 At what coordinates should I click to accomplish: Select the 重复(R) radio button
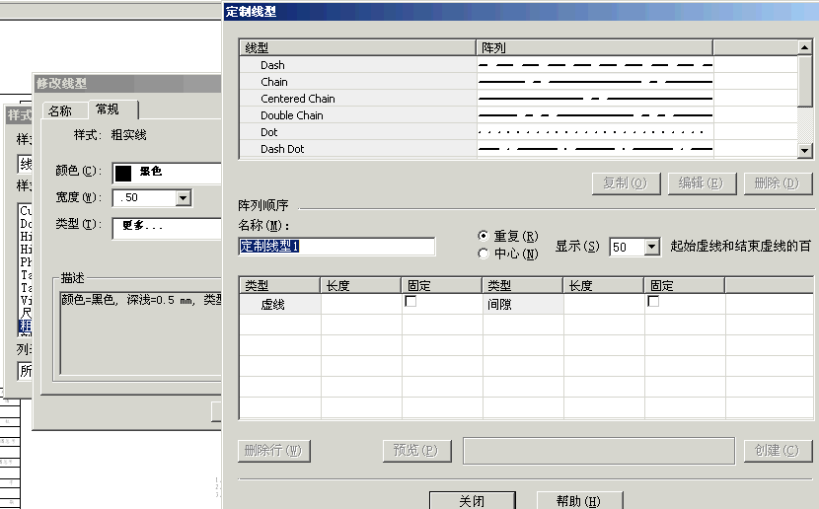[484, 236]
